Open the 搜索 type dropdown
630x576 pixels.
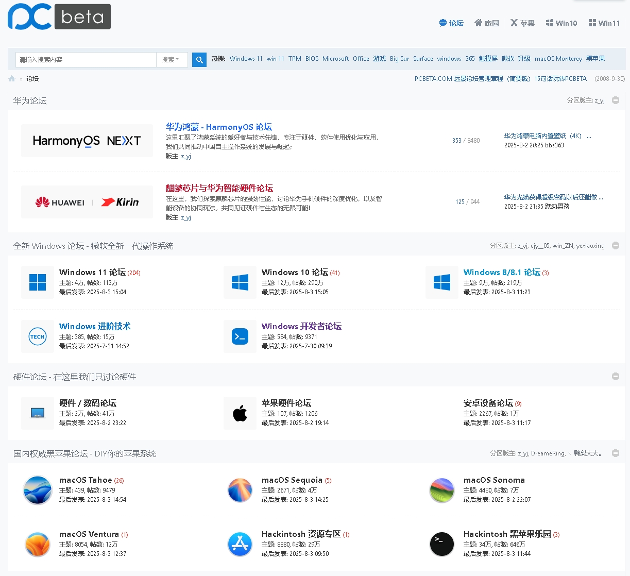172,60
